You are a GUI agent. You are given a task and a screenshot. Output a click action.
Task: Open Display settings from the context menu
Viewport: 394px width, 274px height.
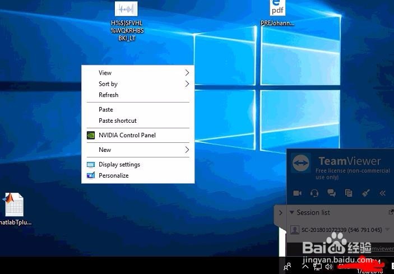[x=138, y=165]
